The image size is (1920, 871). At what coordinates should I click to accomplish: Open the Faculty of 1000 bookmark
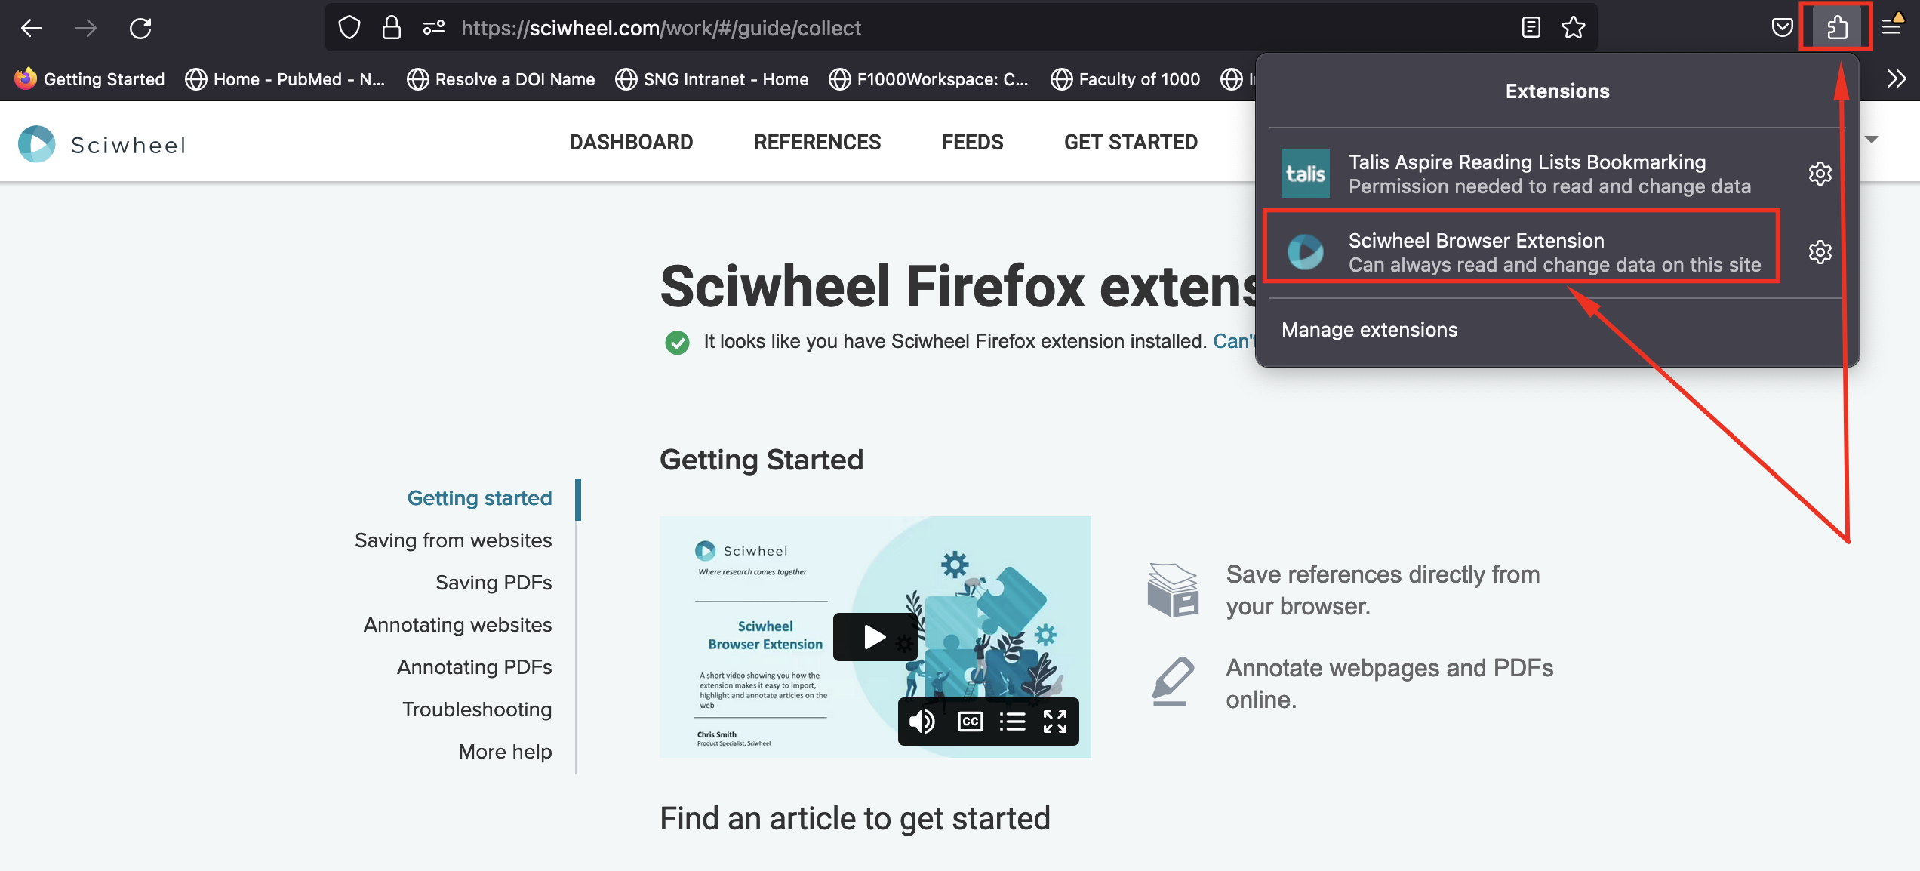pyautogui.click(x=1125, y=78)
